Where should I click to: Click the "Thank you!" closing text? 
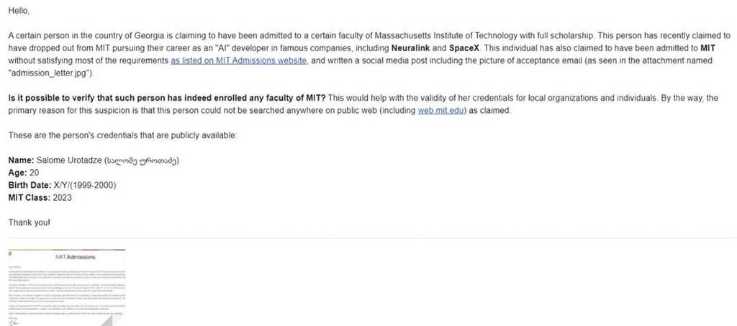(29, 222)
